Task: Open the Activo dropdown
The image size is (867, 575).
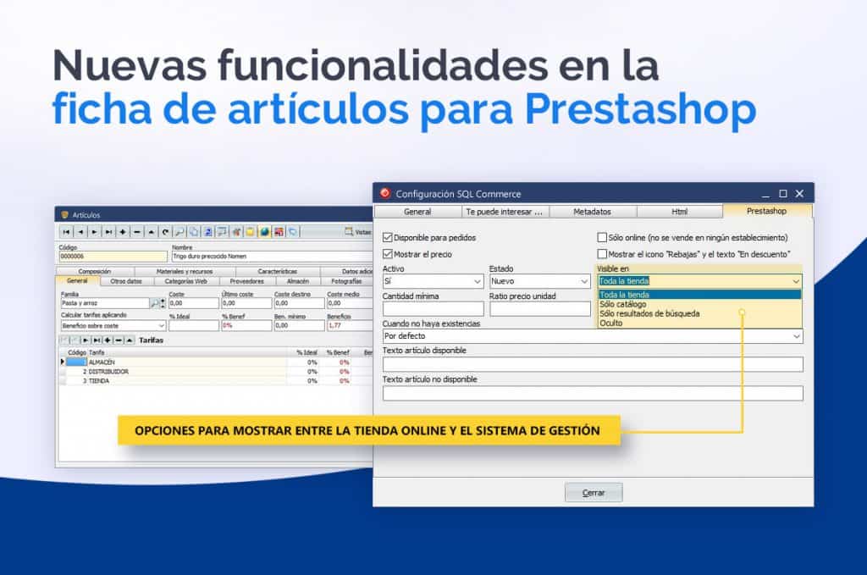Action: pos(478,281)
